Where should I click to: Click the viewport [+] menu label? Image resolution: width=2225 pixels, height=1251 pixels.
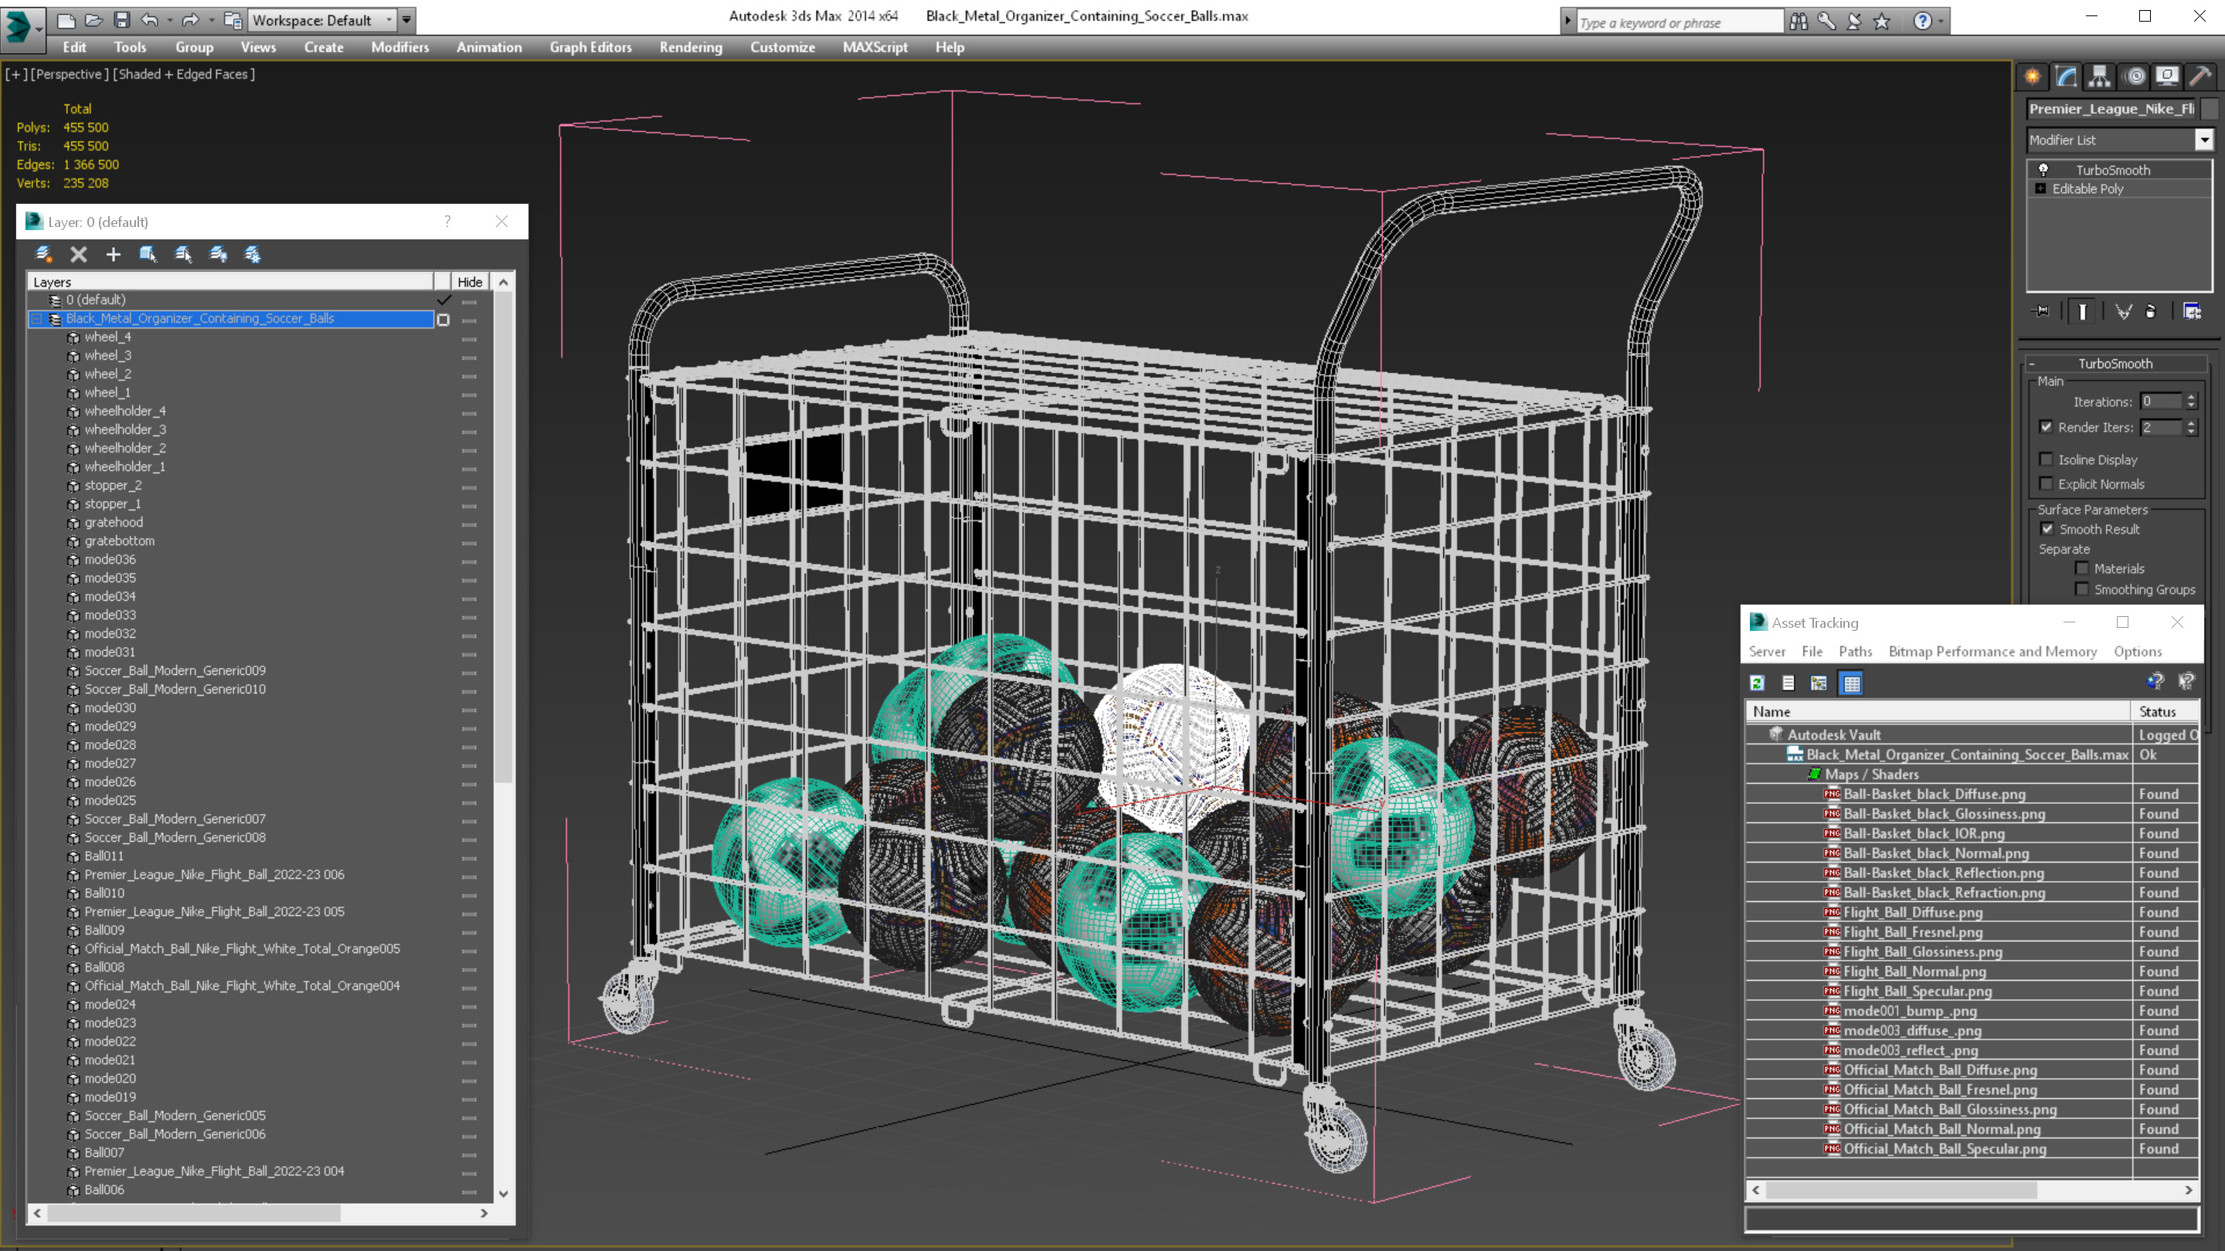coord(15,74)
